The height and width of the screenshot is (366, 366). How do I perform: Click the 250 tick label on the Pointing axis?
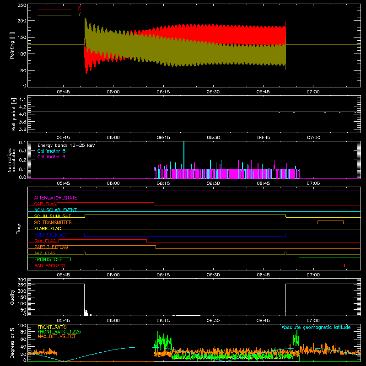pos(22,5)
